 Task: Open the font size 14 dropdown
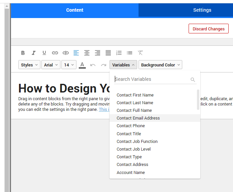tap(69, 65)
